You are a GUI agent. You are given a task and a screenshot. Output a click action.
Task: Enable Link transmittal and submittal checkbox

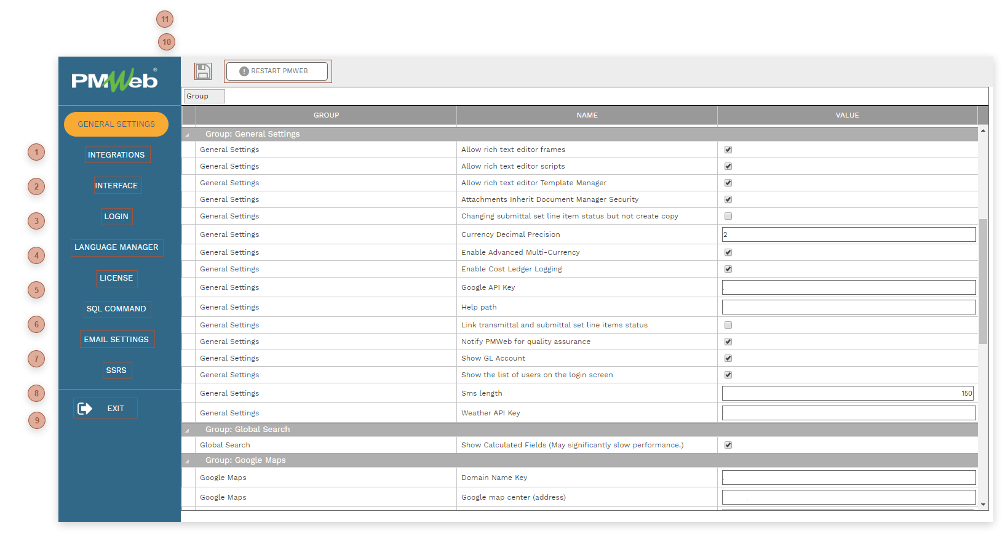click(728, 325)
